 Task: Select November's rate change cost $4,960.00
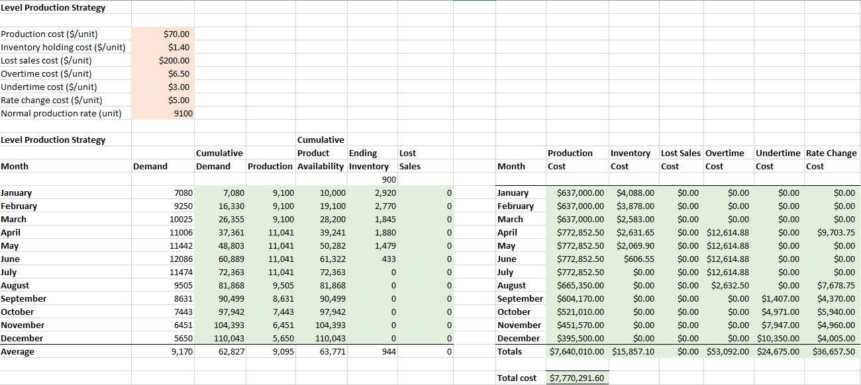tap(831, 325)
